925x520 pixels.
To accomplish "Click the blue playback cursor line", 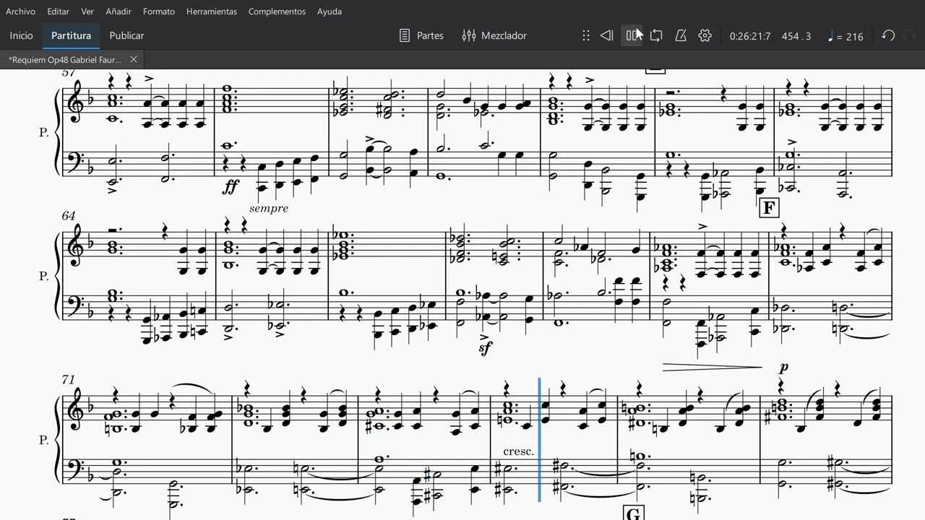I will coord(539,439).
